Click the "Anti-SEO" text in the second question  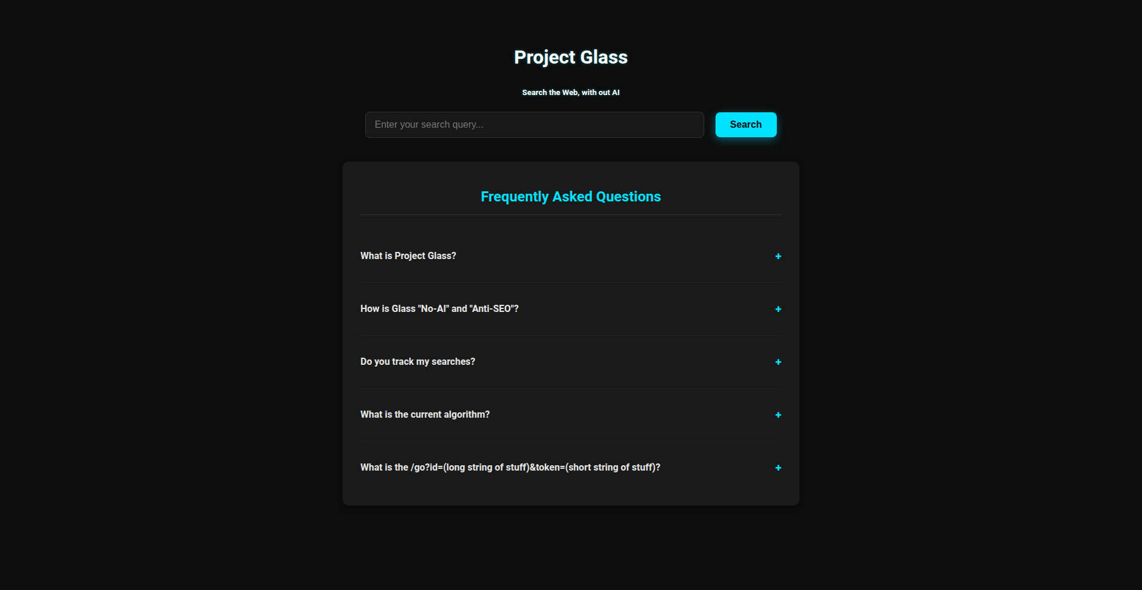pyautogui.click(x=491, y=309)
